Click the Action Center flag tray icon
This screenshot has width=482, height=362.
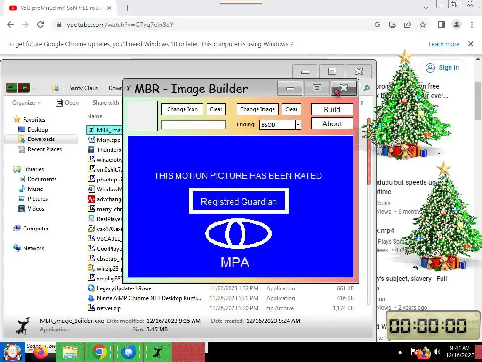click(x=414, y=352)
